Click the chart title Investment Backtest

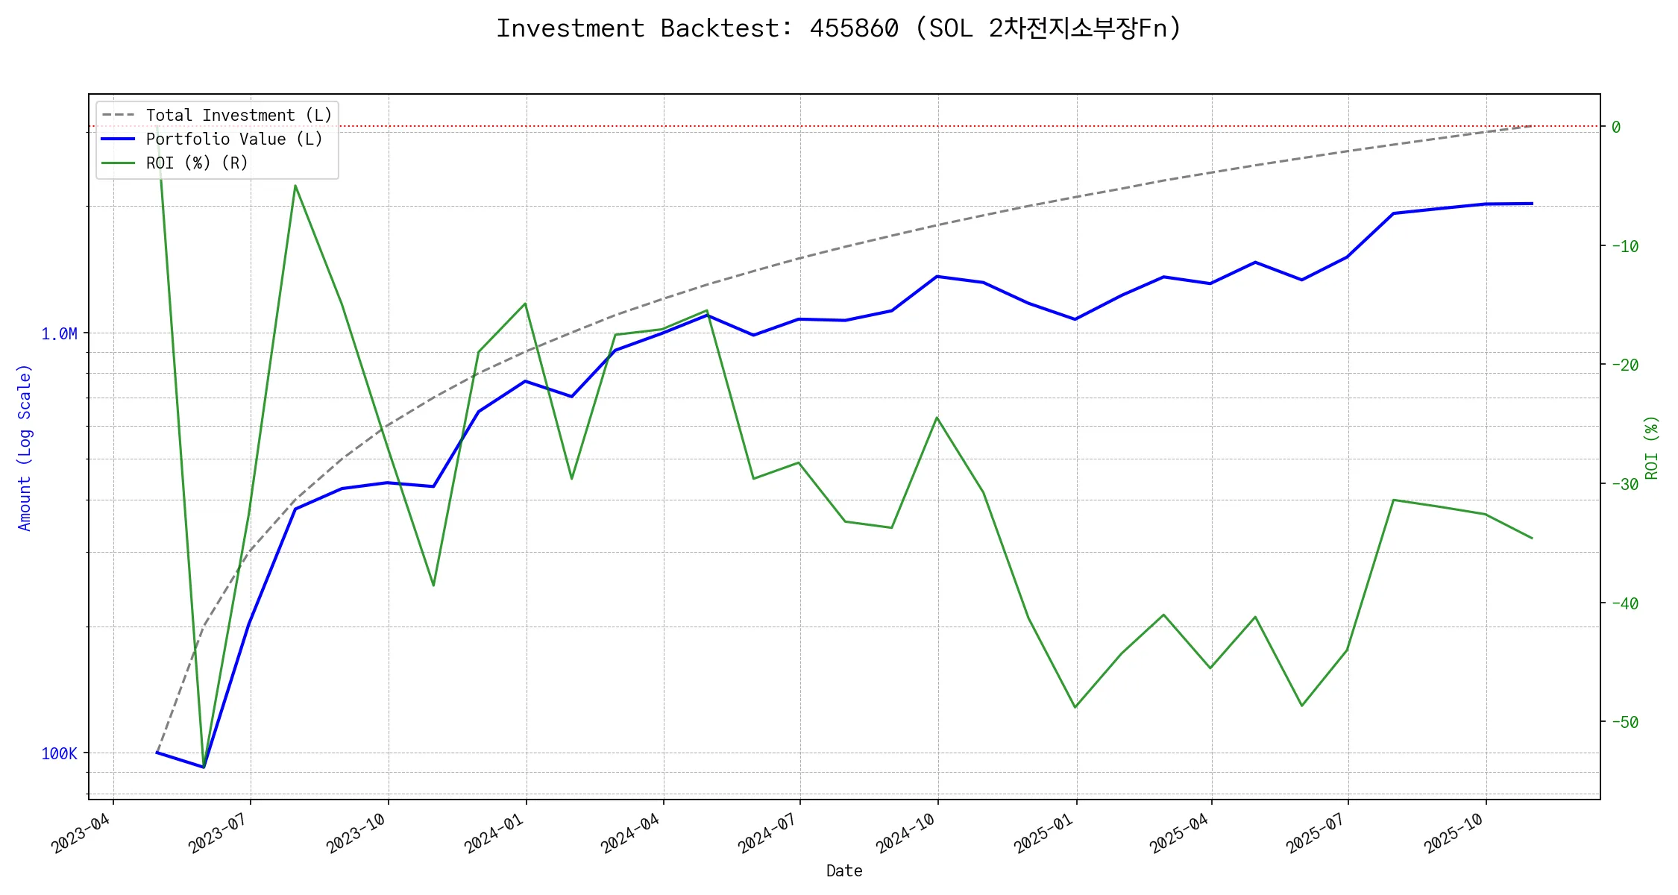[839, 28]
